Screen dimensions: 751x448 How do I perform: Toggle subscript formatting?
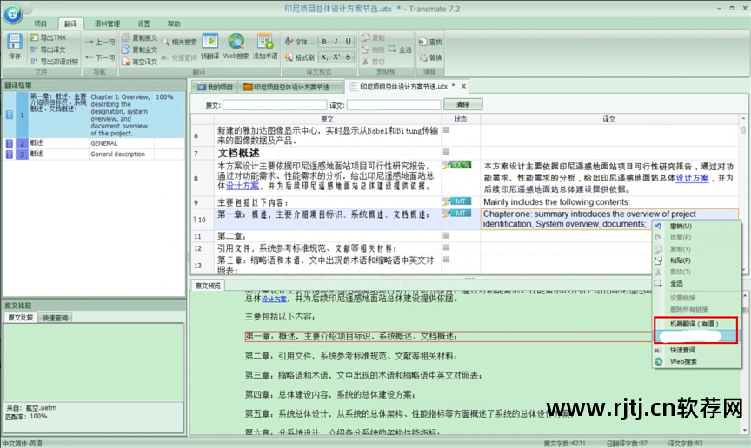(324, 57)
